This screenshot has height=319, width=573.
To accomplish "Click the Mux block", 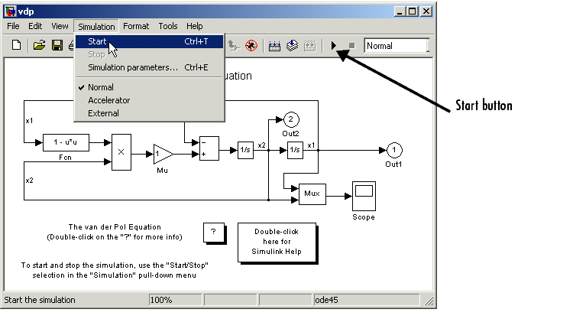I will [x=312, y=194].
